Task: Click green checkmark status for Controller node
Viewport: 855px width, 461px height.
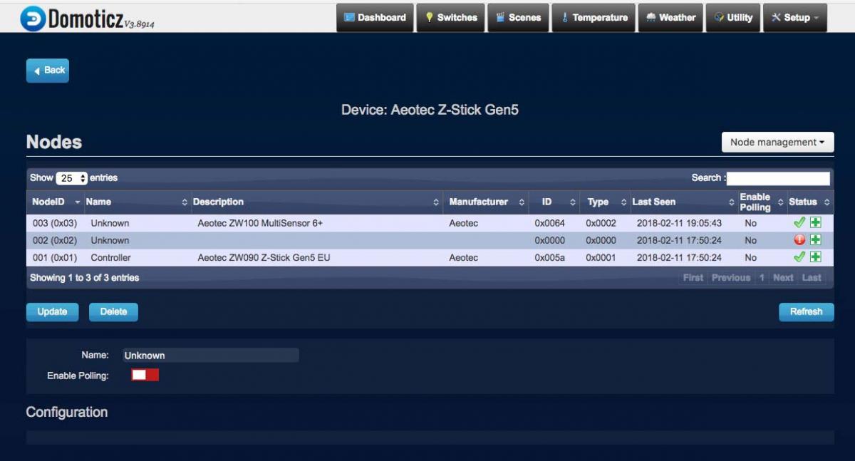Action: 799,257
